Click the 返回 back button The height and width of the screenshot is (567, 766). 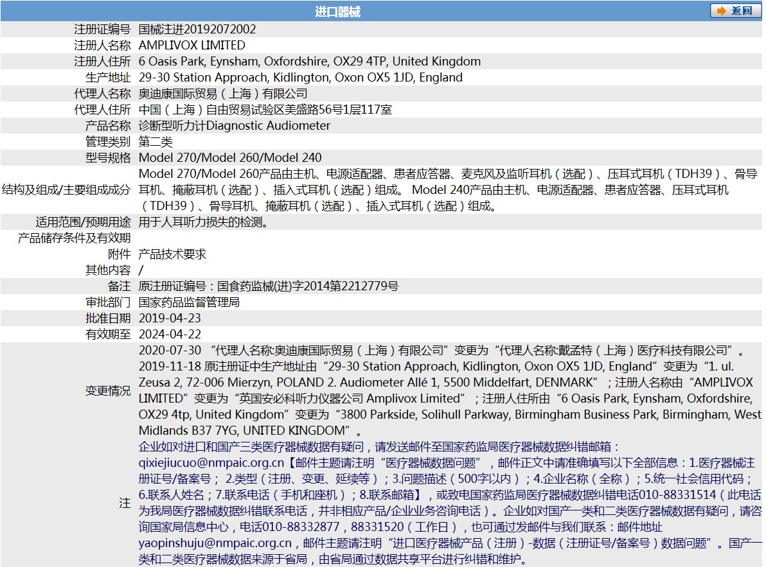point(736,11)
